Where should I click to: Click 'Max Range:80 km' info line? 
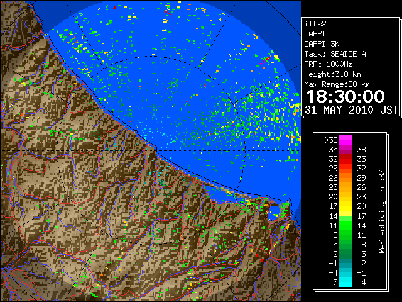(x=337, y=84)
